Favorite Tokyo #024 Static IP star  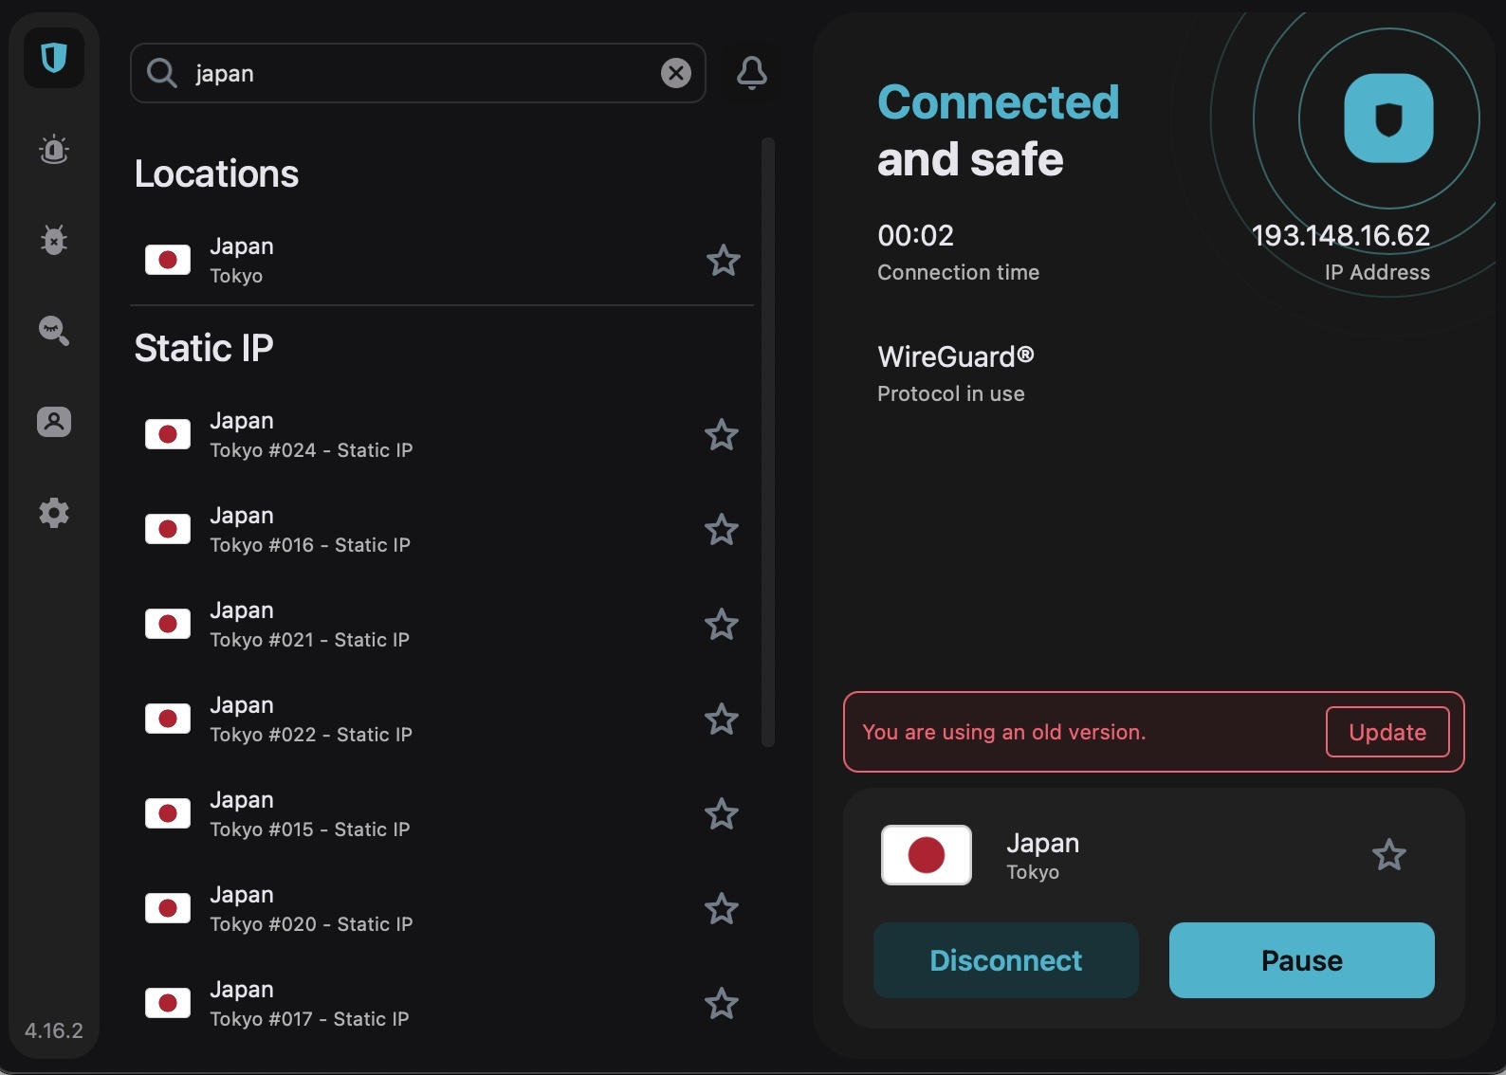point(722,435)
